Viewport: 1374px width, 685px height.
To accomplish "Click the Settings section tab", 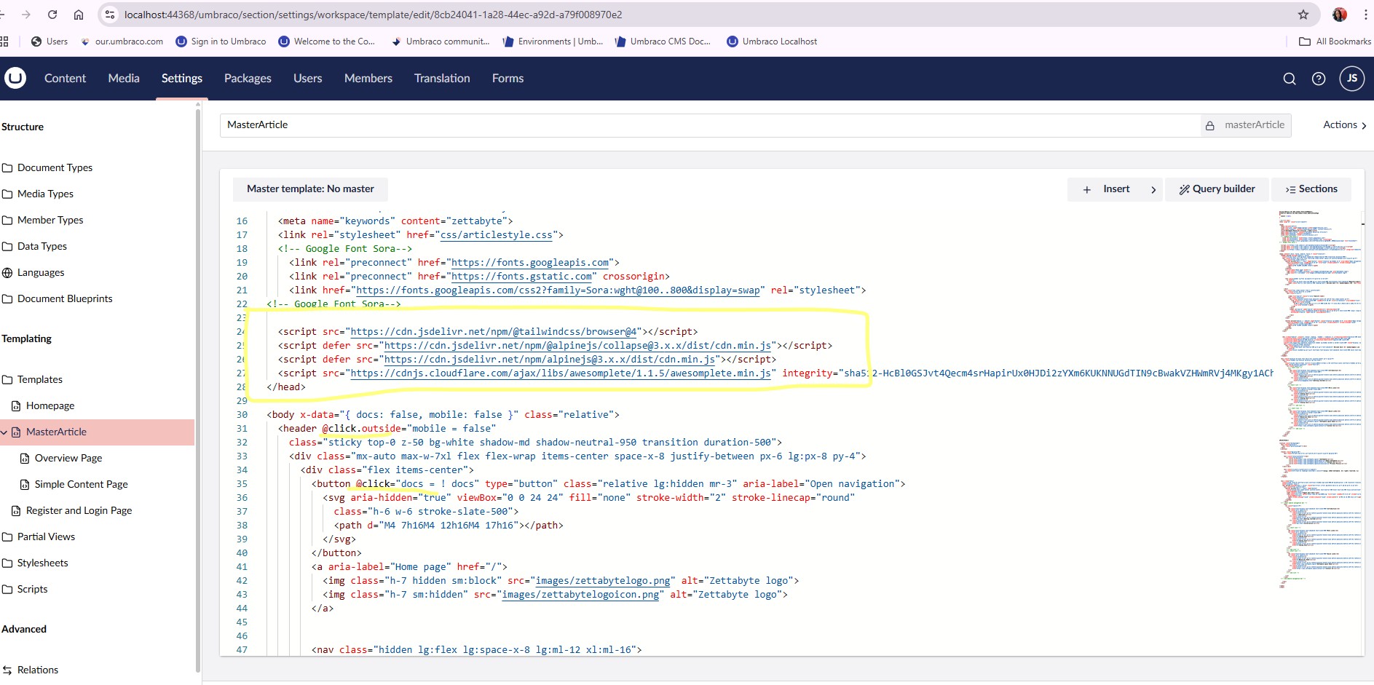I will point(182,78).
